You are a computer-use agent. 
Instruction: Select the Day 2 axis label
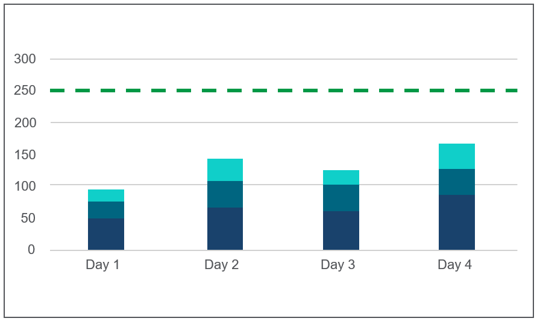(221, 265)
